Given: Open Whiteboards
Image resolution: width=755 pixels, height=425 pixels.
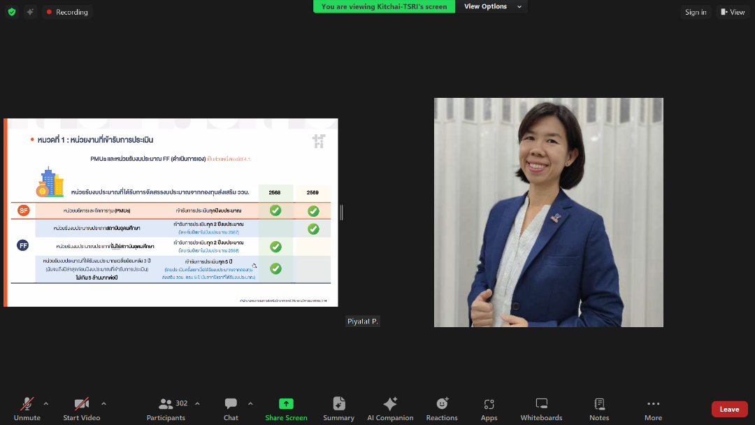Looking at the screenshot, I should coord(541,409).
